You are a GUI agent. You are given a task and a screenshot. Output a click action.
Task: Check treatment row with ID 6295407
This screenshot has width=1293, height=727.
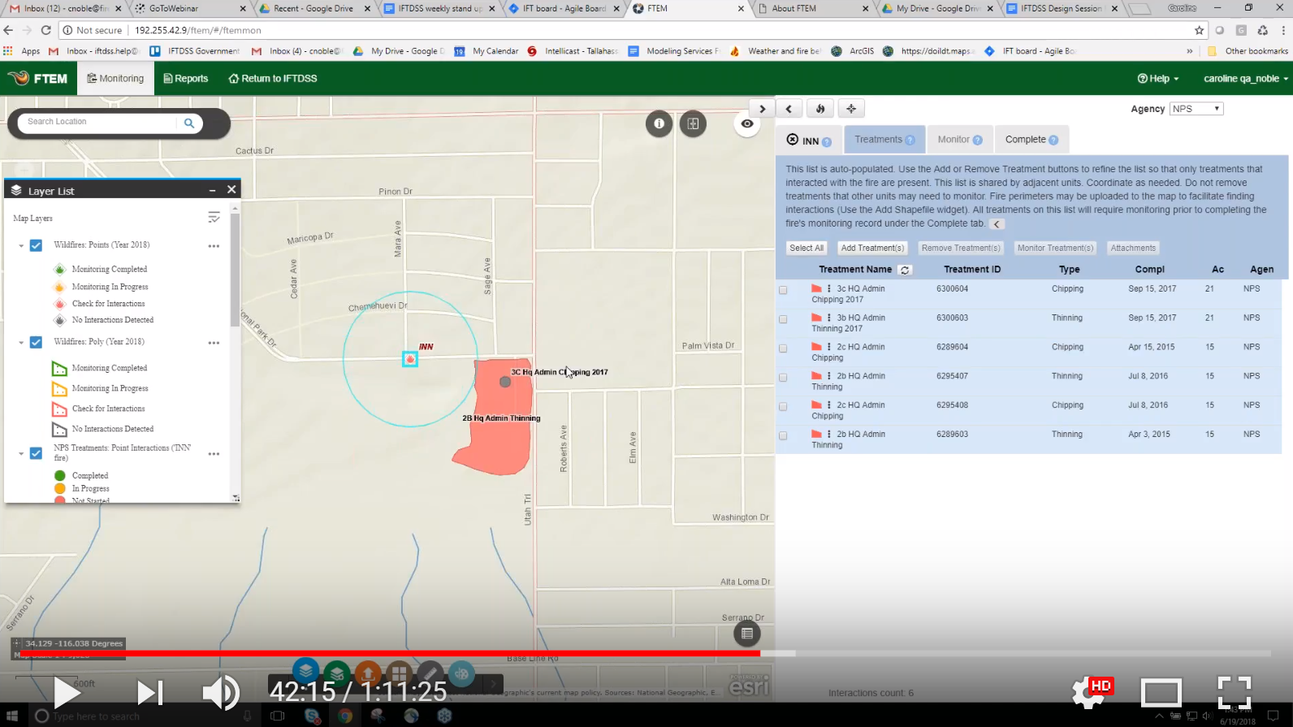tap(783, 378)
